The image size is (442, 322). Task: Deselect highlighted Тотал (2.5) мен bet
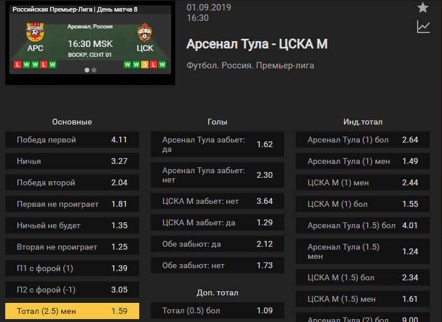[x=72, y=311]
